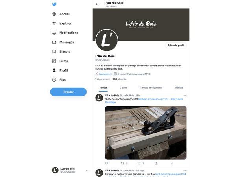Share the Guide de rabotage tweet
This screenshot has height=177, width=236.
coord(156,163)
